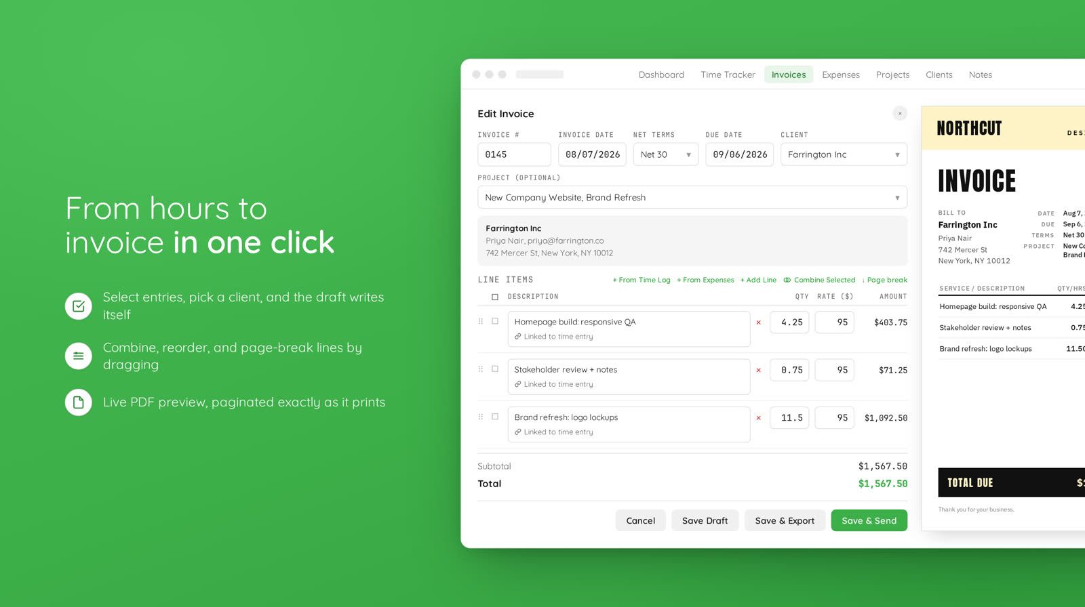Switch to the Notes tab
The image size is (1085, 607).
tap(981, 75)
